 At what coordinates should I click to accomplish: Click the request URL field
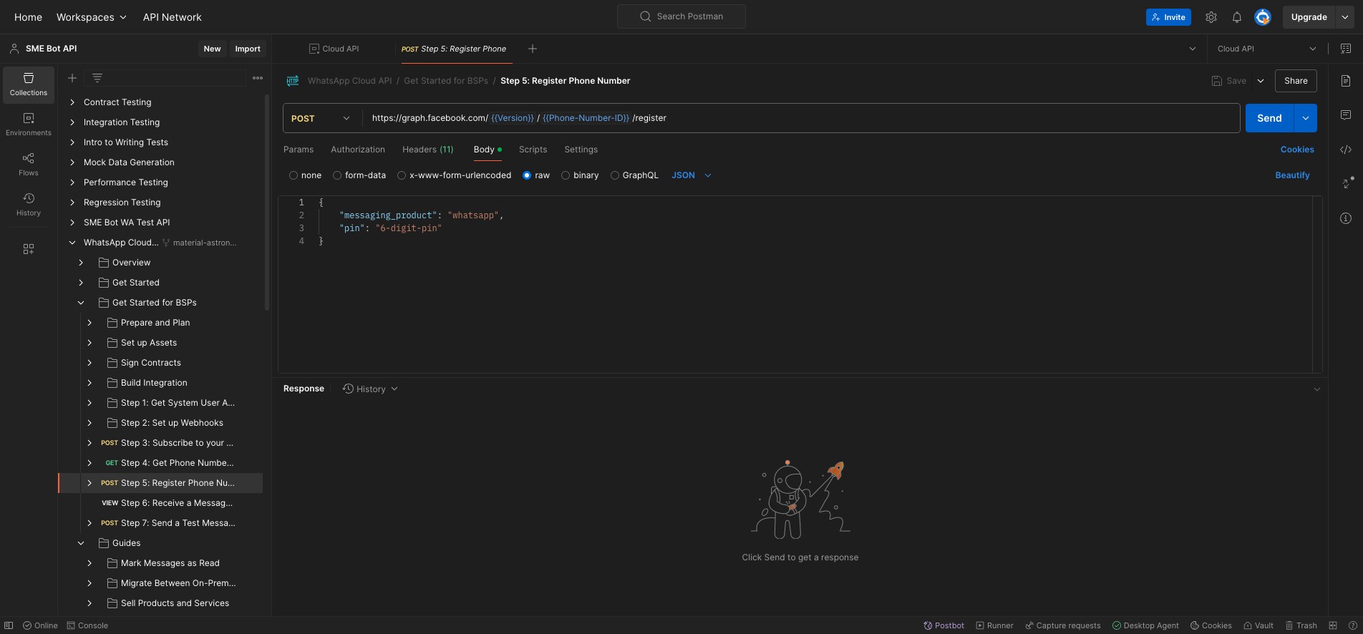801,118
